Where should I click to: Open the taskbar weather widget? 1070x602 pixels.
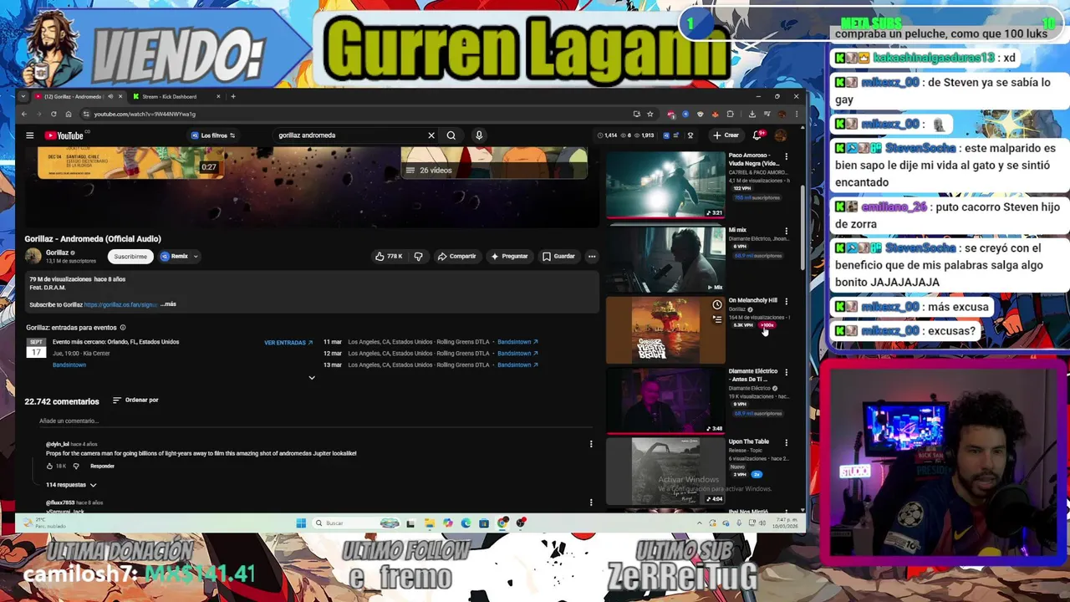pyautogui.click(x=46, y=523)
